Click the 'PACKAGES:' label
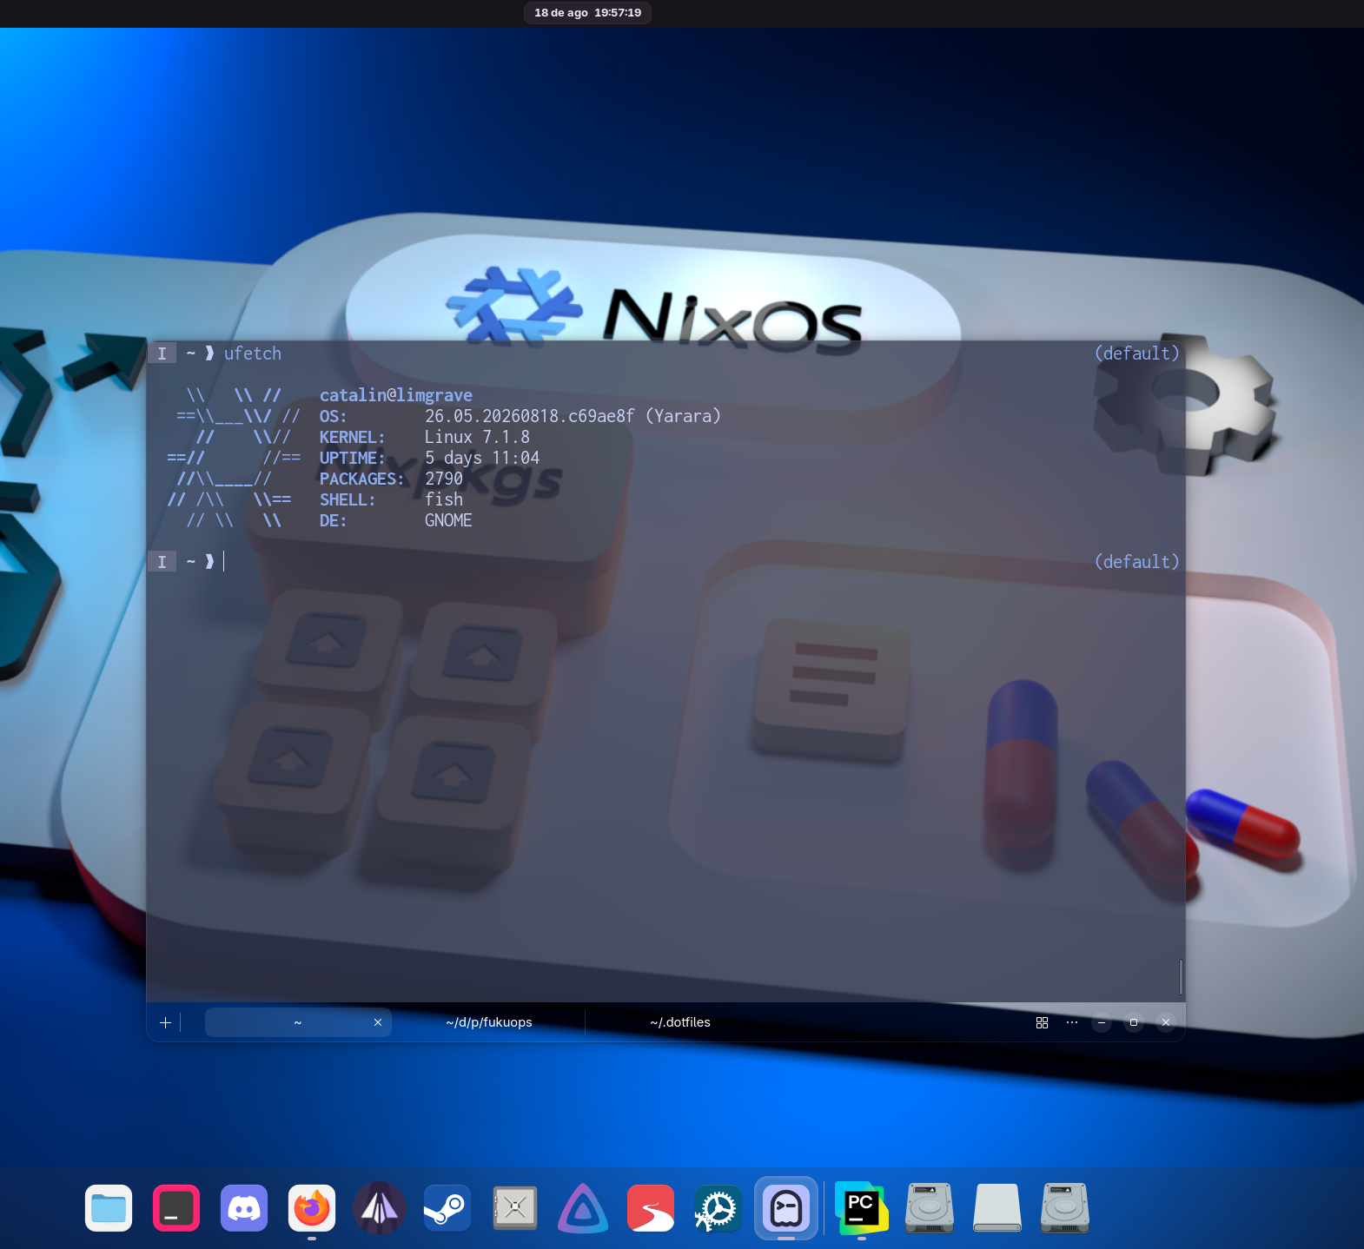 [362, 479]
